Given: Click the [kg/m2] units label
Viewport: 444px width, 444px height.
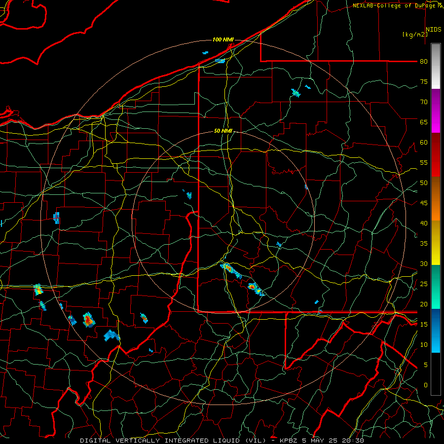Looking at the screenshot, I should coord(415,35).
